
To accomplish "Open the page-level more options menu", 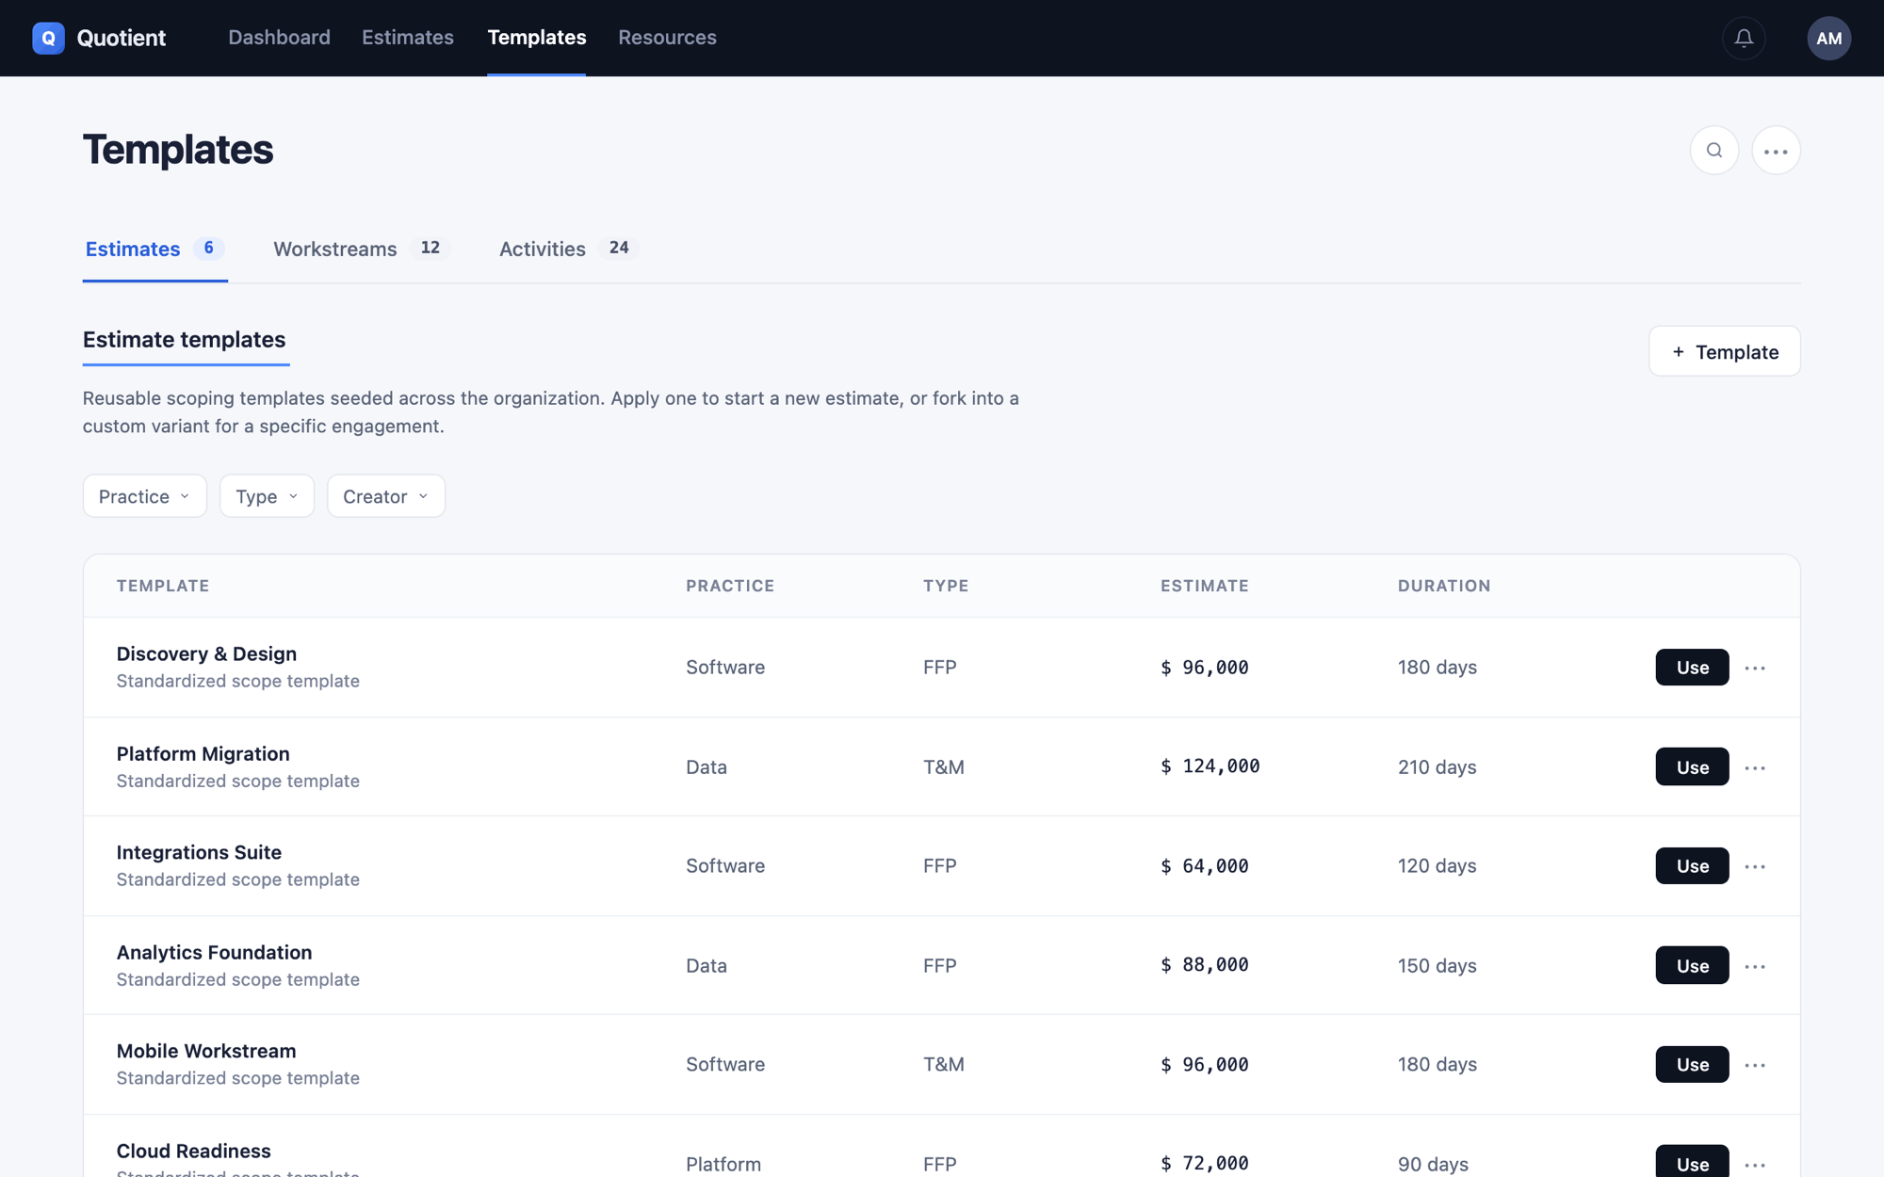I will pos(1776,151).
